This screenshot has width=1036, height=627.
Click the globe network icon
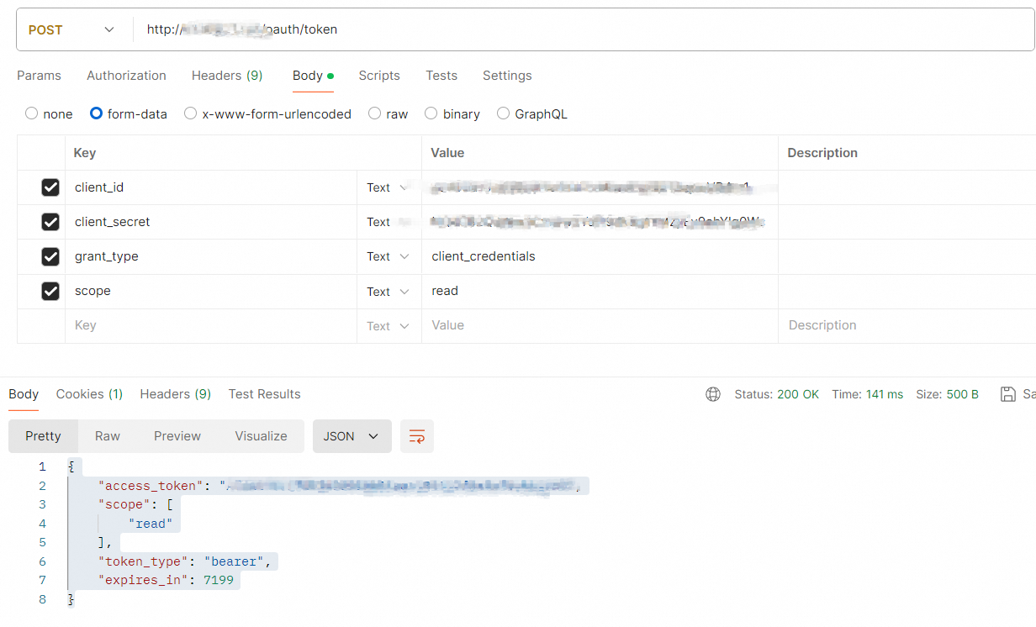(713, 394)
